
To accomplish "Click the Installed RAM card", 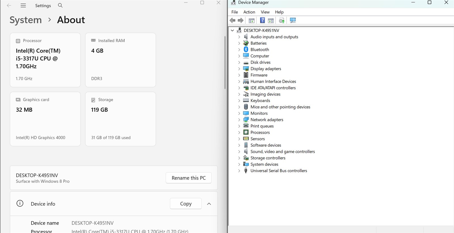I will point(121,60).
